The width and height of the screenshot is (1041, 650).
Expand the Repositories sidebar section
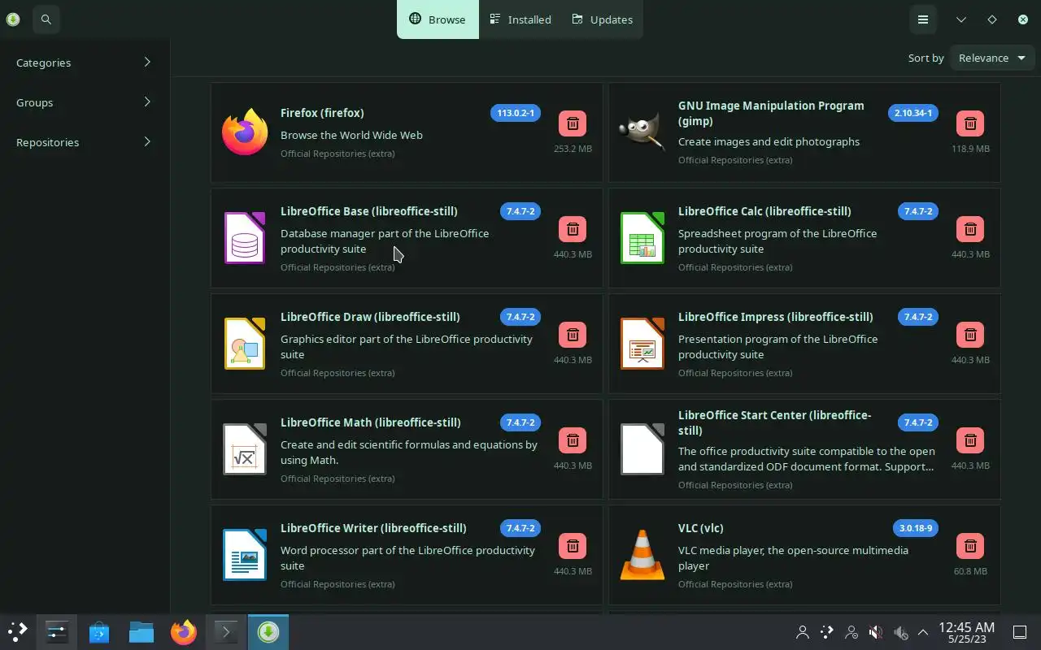85,142
